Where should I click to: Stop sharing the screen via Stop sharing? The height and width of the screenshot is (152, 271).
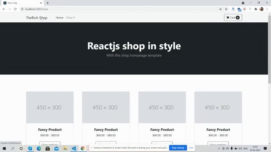tap(178, 148)
